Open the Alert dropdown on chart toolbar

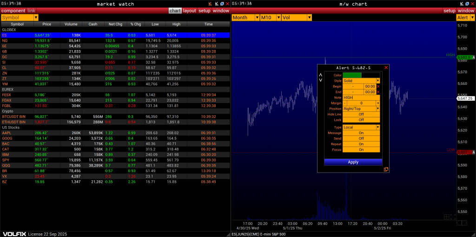click(x=465, y=18)
